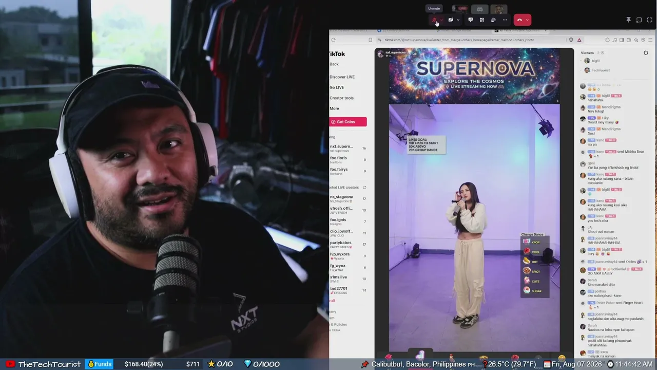Open Creator tools in TikTok sidebar
This screenshot has width=657, height=370.
point(341,98)
